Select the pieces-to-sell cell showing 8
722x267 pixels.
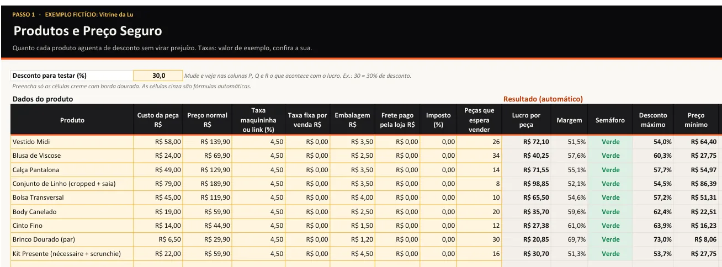click(479, 184)
